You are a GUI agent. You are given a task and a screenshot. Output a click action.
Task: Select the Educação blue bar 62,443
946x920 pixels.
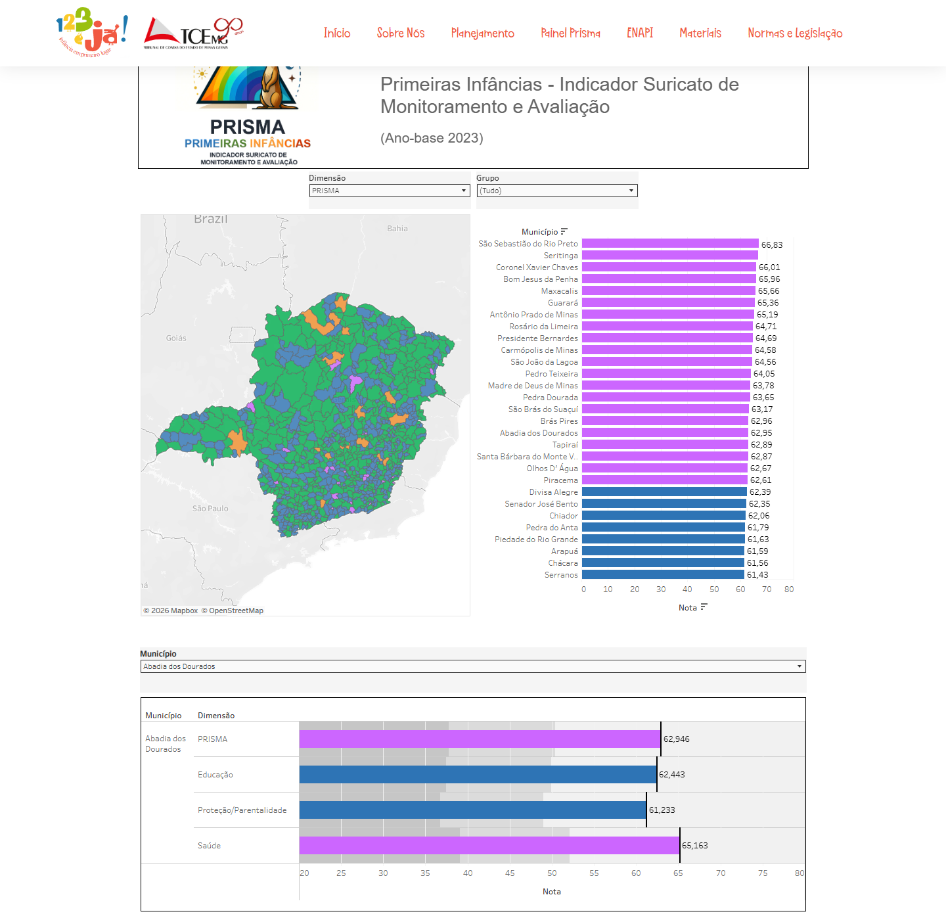[478, 775]
